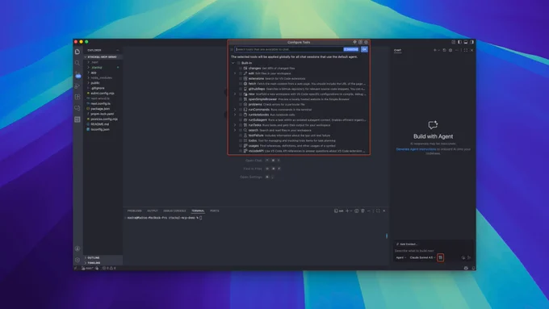Switch to the Output tab

pos(153,211)
